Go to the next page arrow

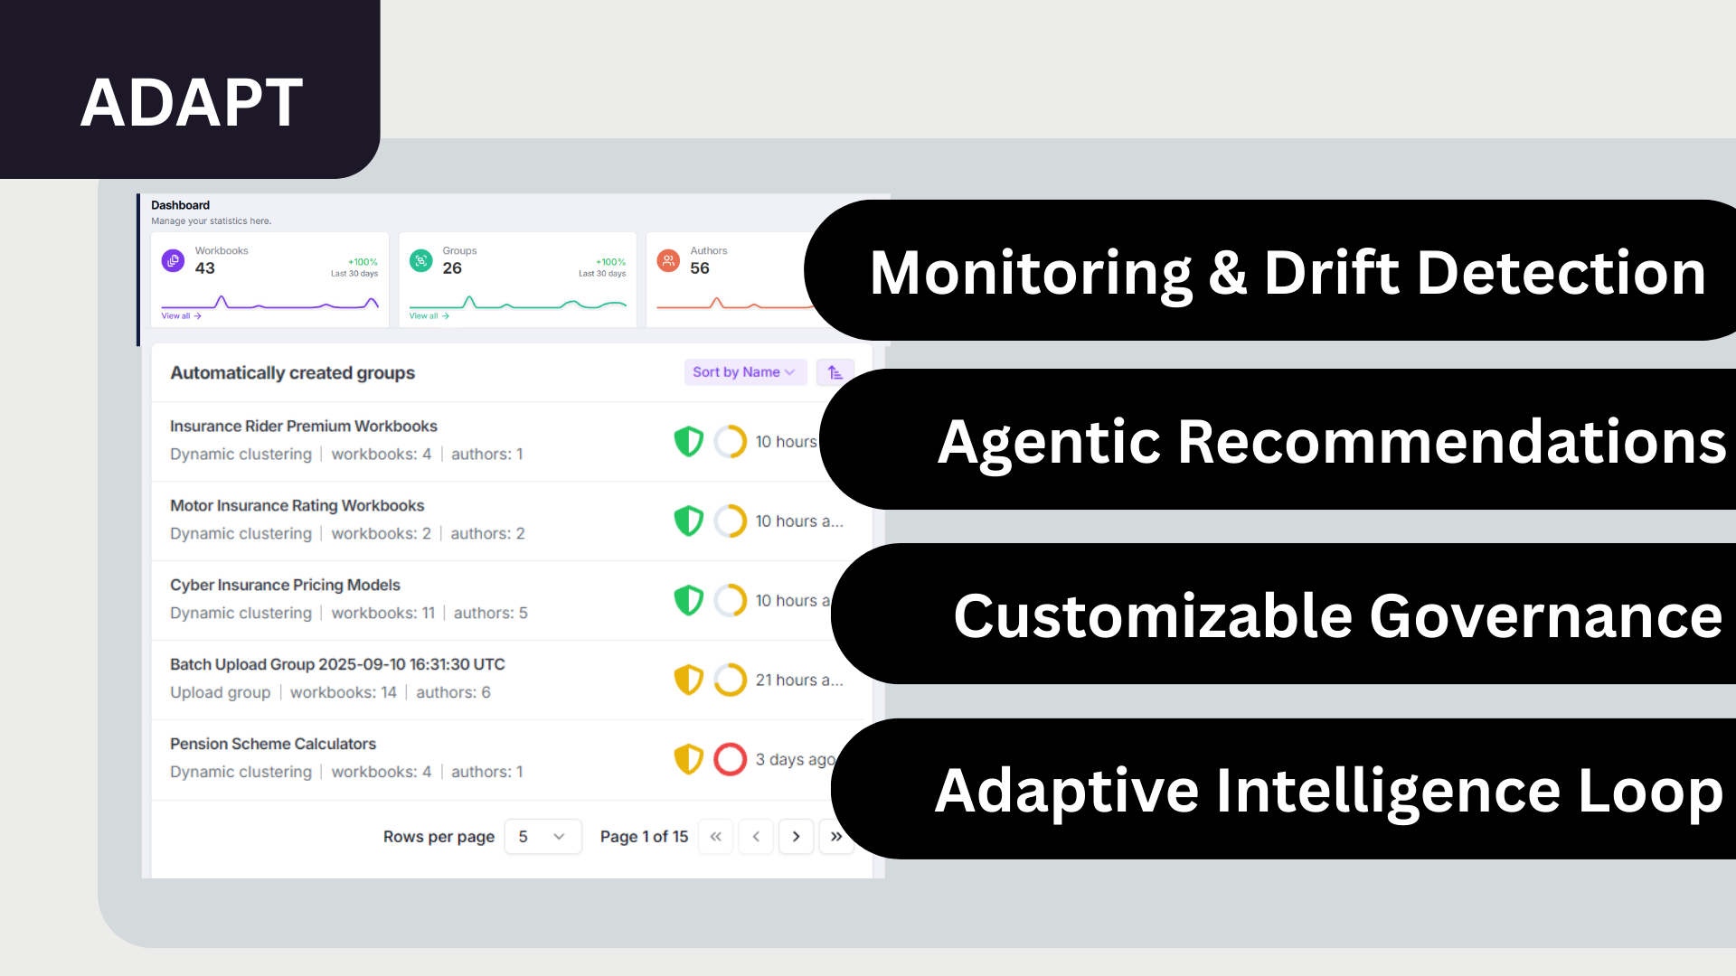click(x=796, y=837)
